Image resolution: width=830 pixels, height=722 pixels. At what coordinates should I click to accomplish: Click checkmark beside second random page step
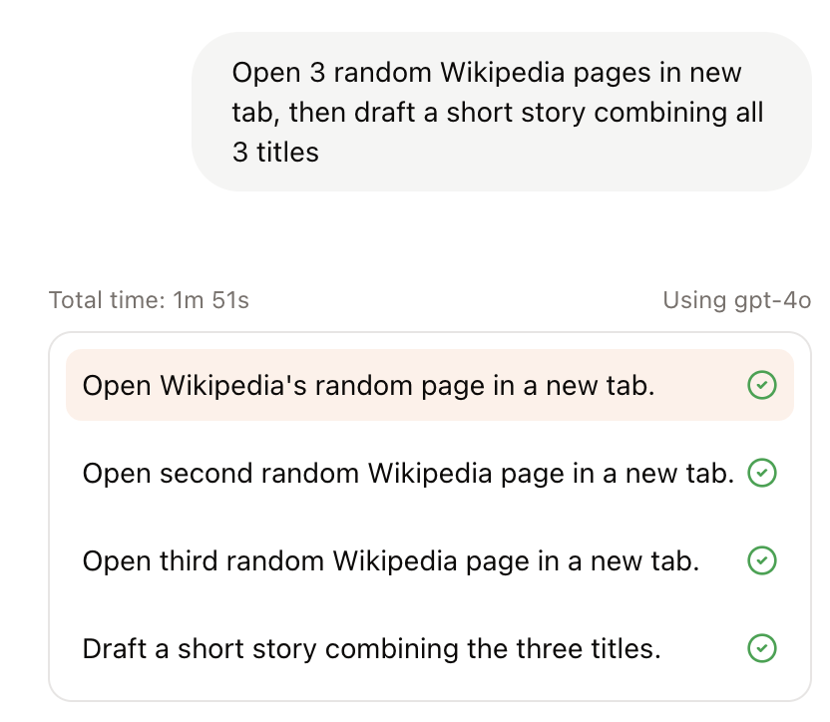[x=762, y=473]
